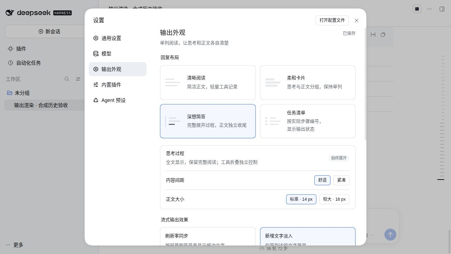This screenshot has height=254, width=451.
Task: Open the 模型 settings tab
Action: (x=118, y=54)
